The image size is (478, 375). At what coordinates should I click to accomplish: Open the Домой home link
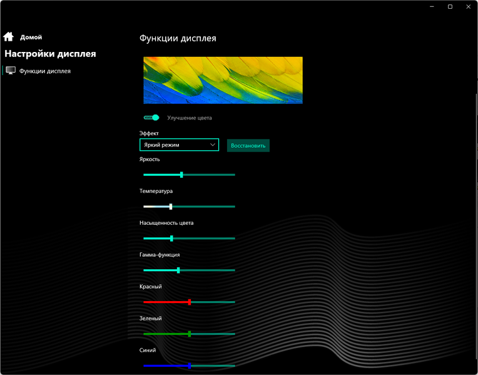tap(31, 37)
